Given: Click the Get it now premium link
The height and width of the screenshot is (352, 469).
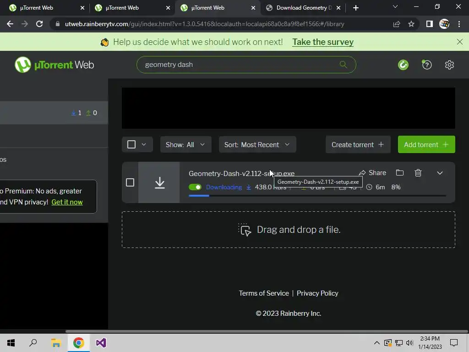Looking at the screenshot, I should click(x=67, y=202).
